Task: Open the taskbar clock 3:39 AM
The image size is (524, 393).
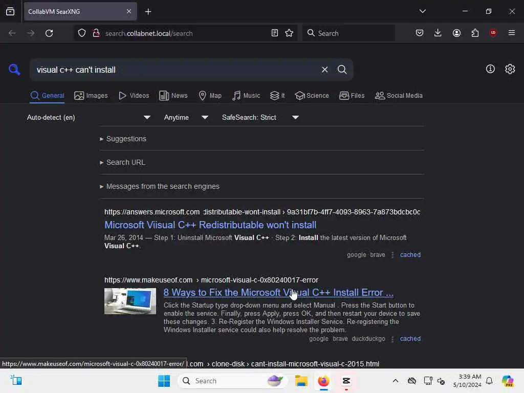Action: point(467,381)
